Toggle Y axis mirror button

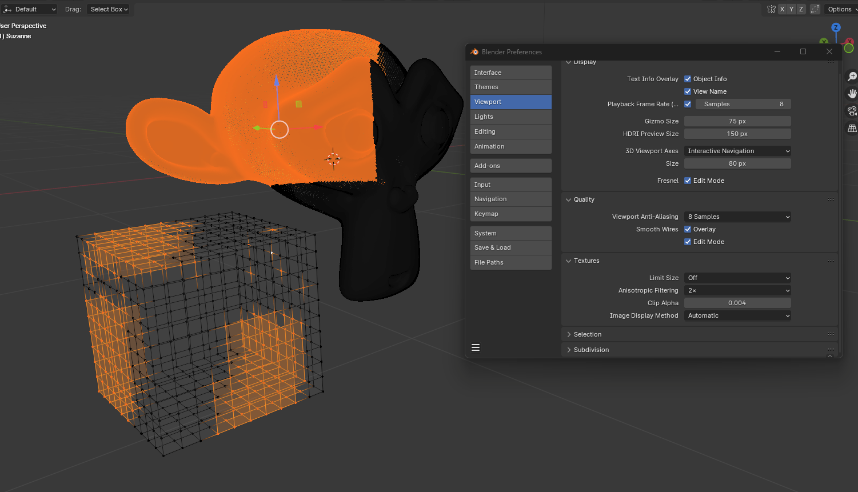point(792,9)
